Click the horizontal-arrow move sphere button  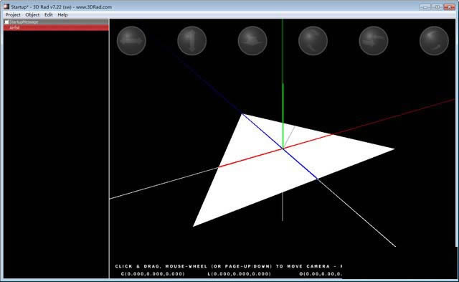tap(131, 41)
